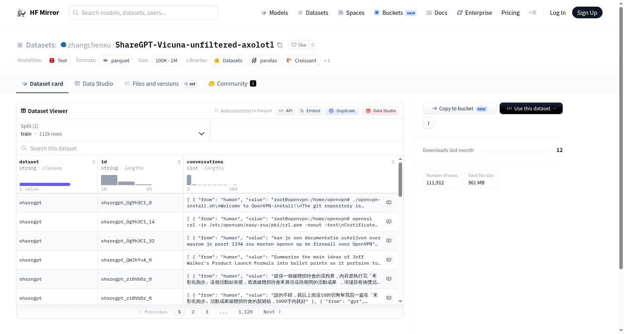Image resolution: width=624 pixels, height=334 pixels.
Task: Click the heart like button
Action: [299, 45]
